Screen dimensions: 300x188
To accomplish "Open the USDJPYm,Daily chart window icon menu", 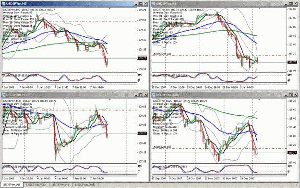I will click(x=153, y=95).
